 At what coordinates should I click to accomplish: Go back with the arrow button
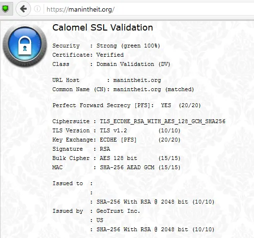tap(23, 9)
